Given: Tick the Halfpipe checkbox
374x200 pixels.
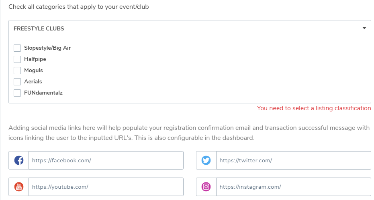Looking at the screenshot, I should [x=17, y=59].
